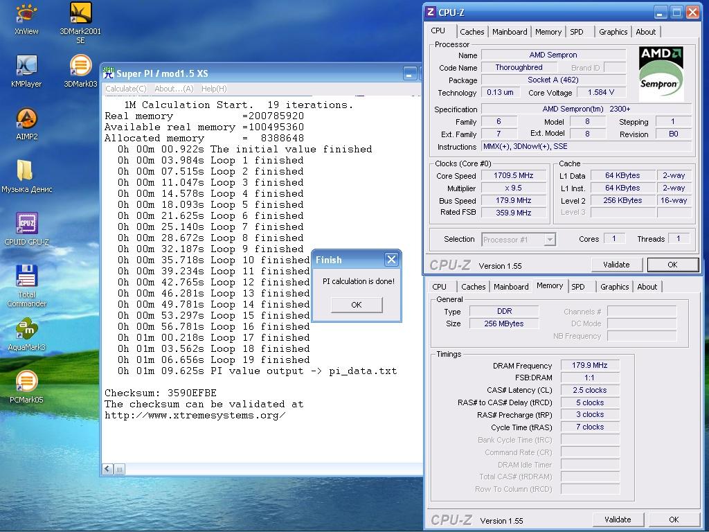This screenshot has width=709, height=532.
Task: Open the Graphics tab in lower CPU-Z
Action: [615, 287]
